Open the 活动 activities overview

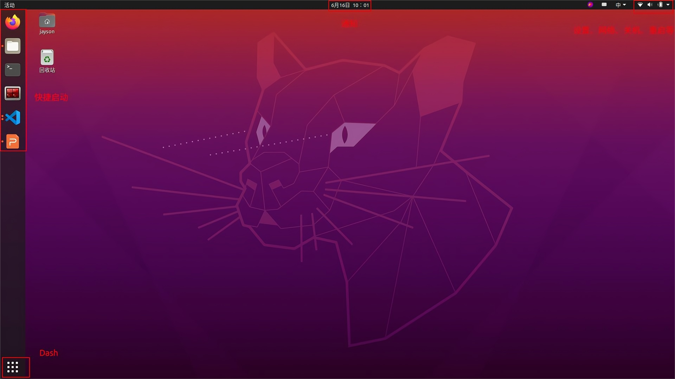[x=9, y=5]
